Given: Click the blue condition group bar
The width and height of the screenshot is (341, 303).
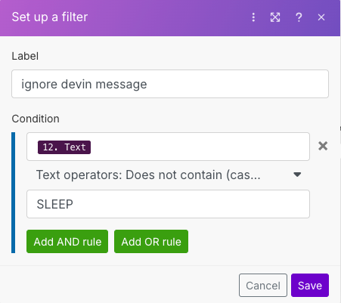Looking at the screenshot, I should coord(14,193).
